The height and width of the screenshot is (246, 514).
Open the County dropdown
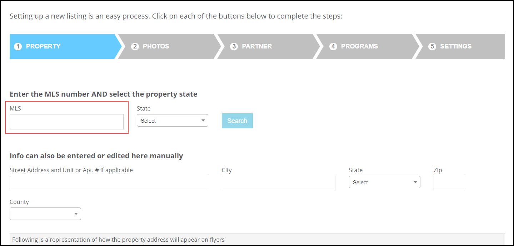45,214
